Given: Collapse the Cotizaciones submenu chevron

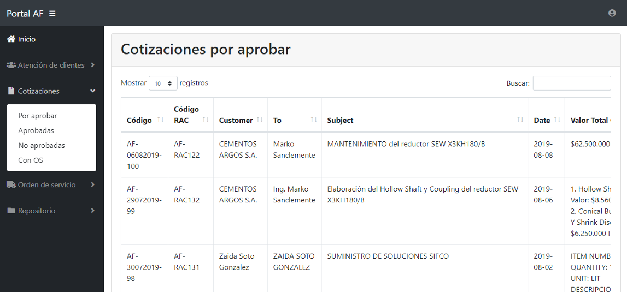Looking at the screenshot, I should pos(92,91).
